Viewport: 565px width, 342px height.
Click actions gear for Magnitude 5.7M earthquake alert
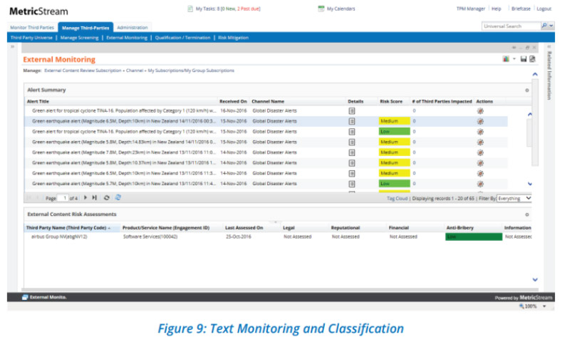click(x=480, y=184)
